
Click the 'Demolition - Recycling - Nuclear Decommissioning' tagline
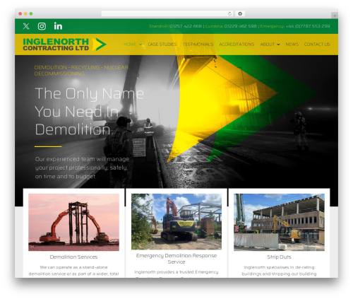point(81,71)
